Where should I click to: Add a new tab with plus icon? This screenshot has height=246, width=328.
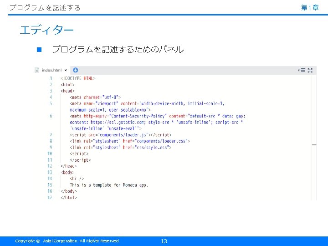click(75, 70)
